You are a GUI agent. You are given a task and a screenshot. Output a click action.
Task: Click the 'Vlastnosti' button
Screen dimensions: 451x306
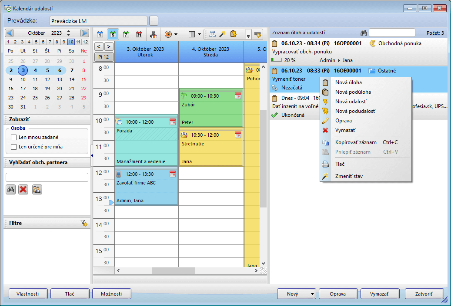pos(27,294)
